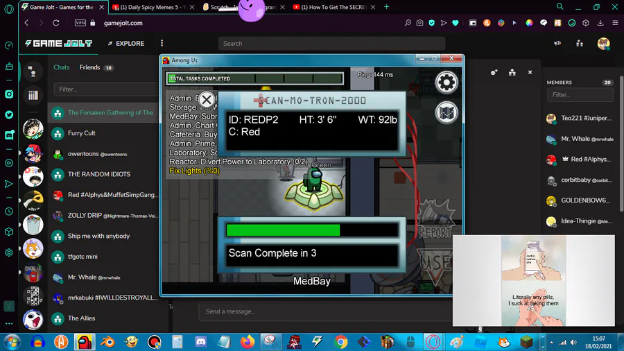Open the friends icon in Game Jolt top bar

tap(580, 44)
